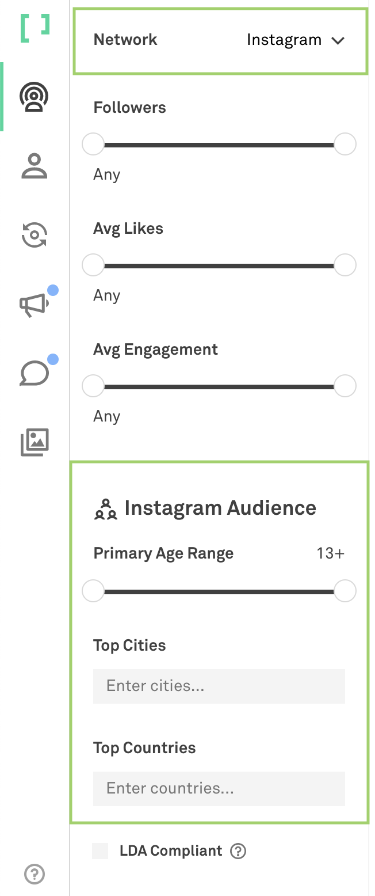Click the bracket logo icon
The image size is (375, 896).
pos(35,28)
